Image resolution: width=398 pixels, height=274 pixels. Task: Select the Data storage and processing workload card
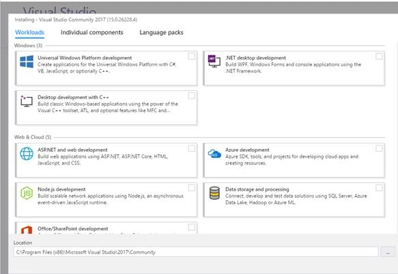click(294, 200)
